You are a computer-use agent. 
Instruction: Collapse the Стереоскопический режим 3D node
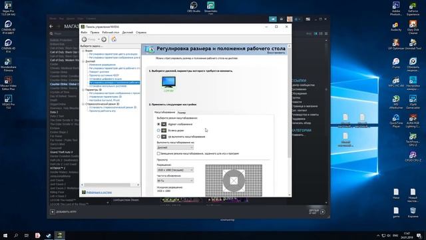83,104
